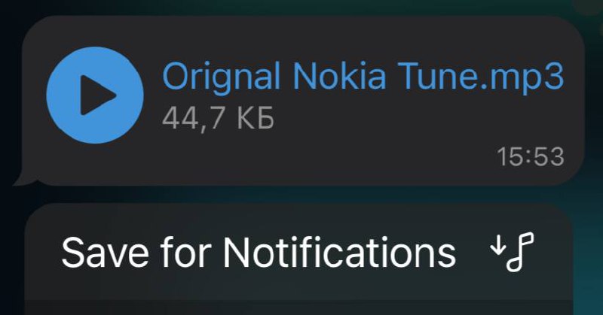Select the Save for Notifications menu item
Screen dimensions: 603x315
[x=298, y=252]
